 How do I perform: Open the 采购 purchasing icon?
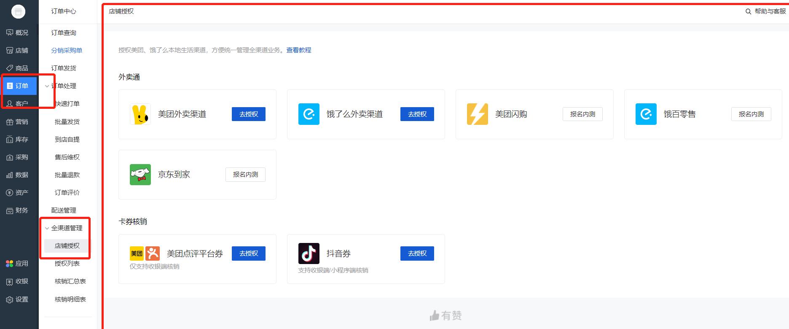[10, 157]
